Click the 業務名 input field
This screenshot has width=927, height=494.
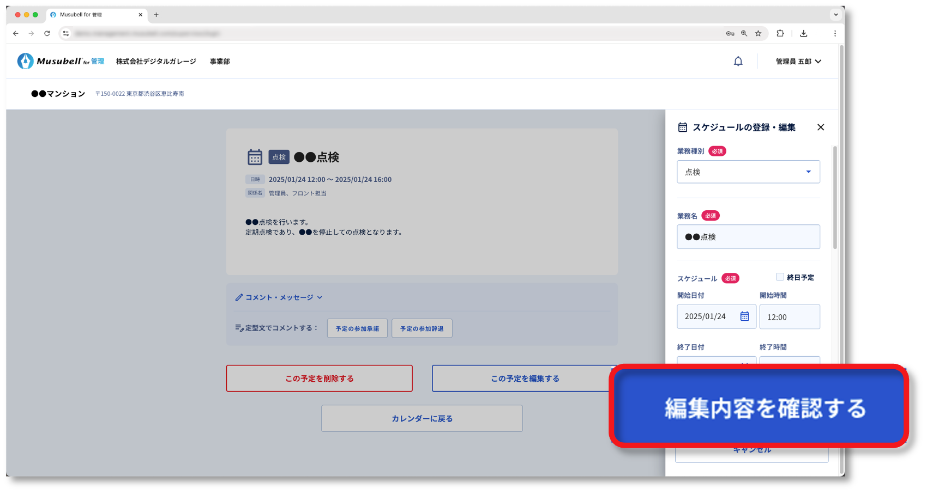(748, 237)
